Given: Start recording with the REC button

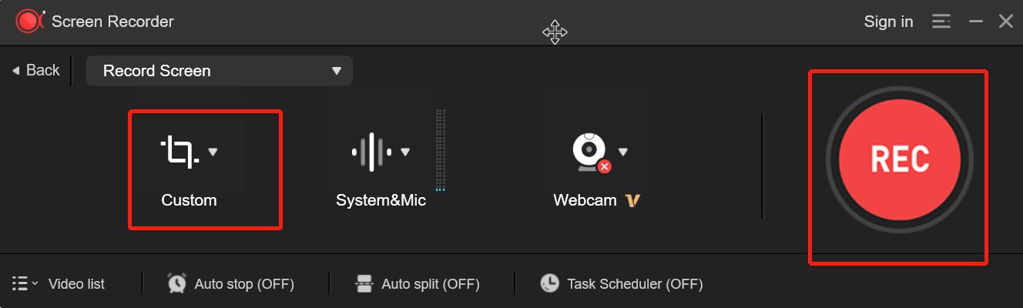Looking at the screenshot, I should (x=900, y=158).
